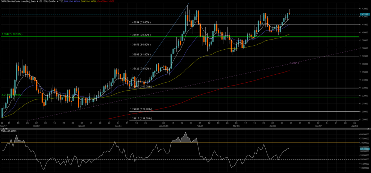
Task: Select the 1.39407 (38.20%) Fibonacci label
Action: [x=140, y=35]
